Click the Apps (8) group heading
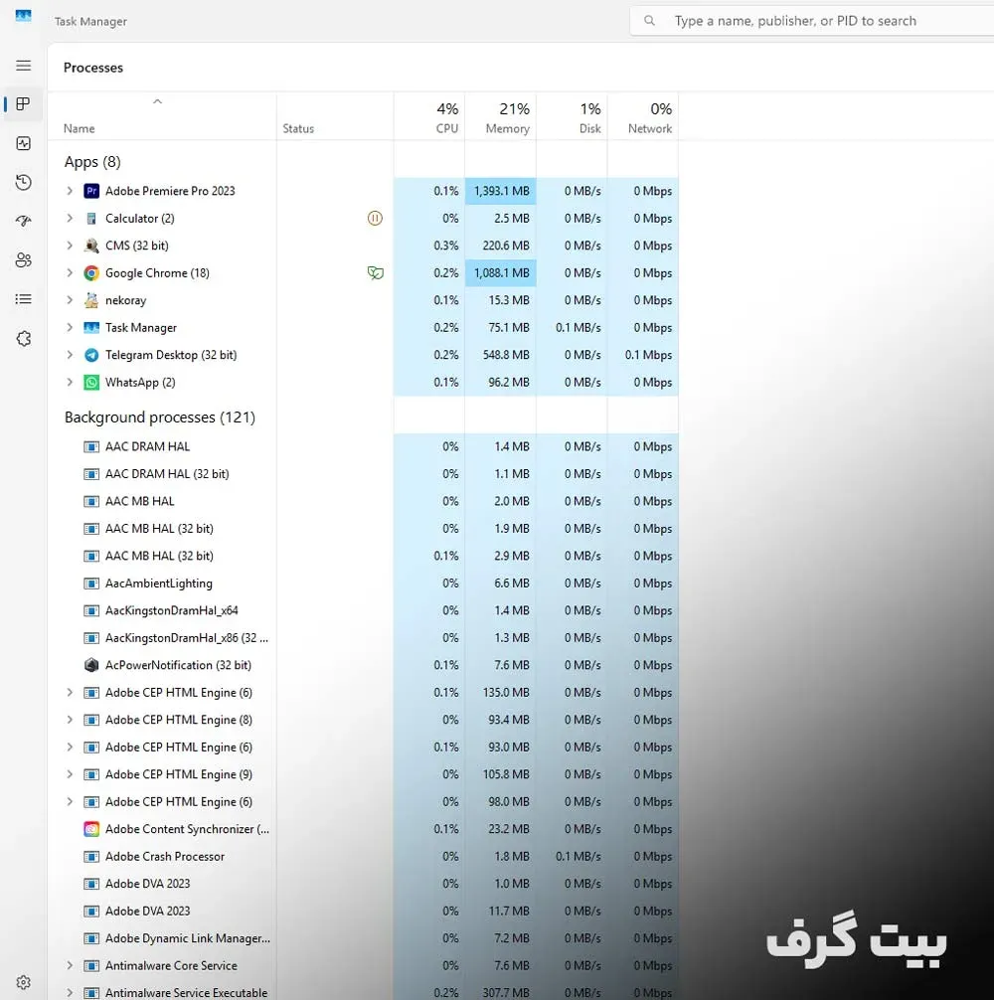 click(92, 162)
